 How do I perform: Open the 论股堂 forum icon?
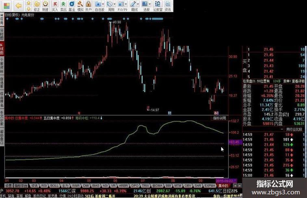tap(158, 6)
